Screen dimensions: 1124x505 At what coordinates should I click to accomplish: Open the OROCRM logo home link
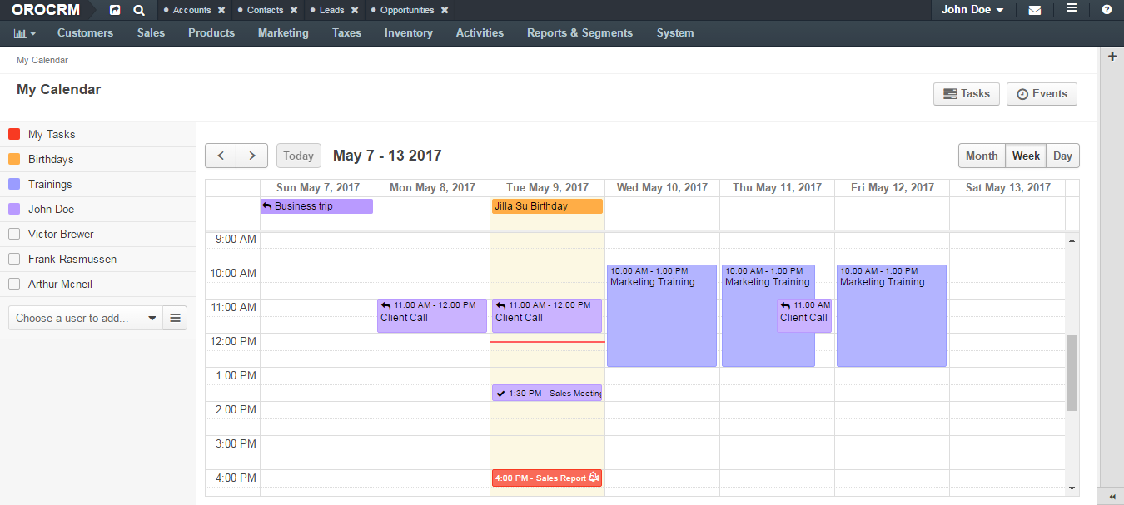[46, 10]
